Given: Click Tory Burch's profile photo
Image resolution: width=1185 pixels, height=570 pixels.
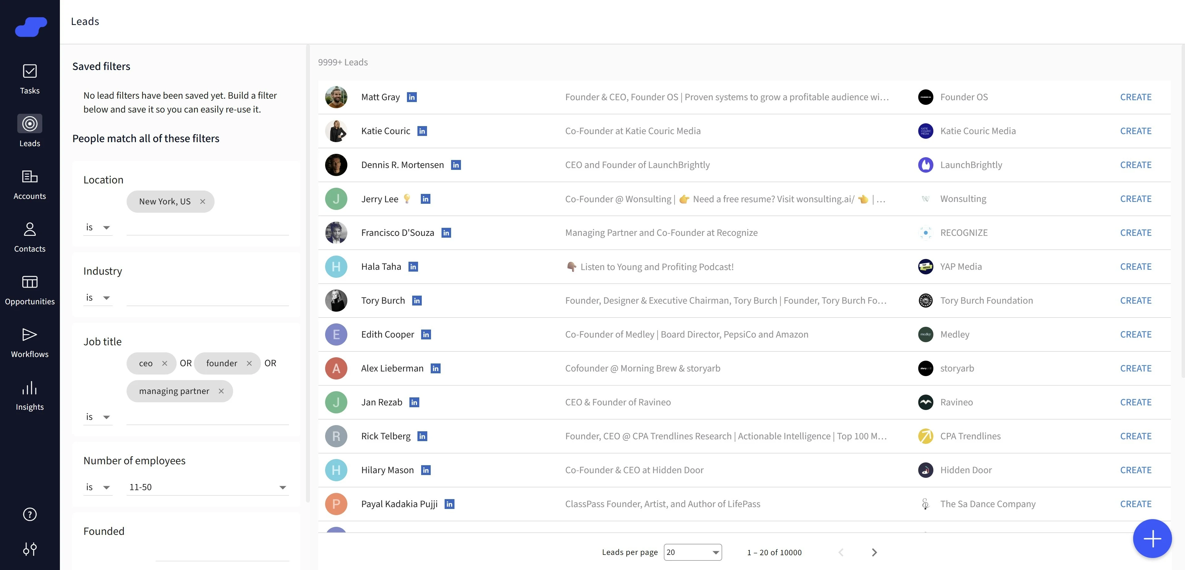Looking at the screenshot, I should tap(336, 301).
